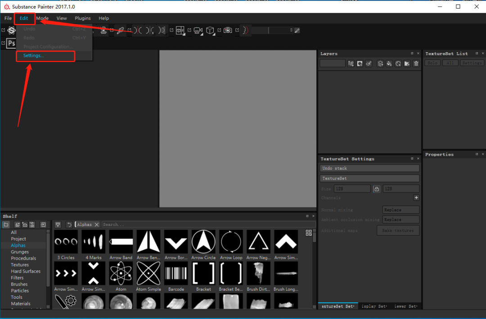Add a new layer icon
Image resolution: width=486 pixels, height=319 pixels.
pyautogui.click(x=380, y=63)
